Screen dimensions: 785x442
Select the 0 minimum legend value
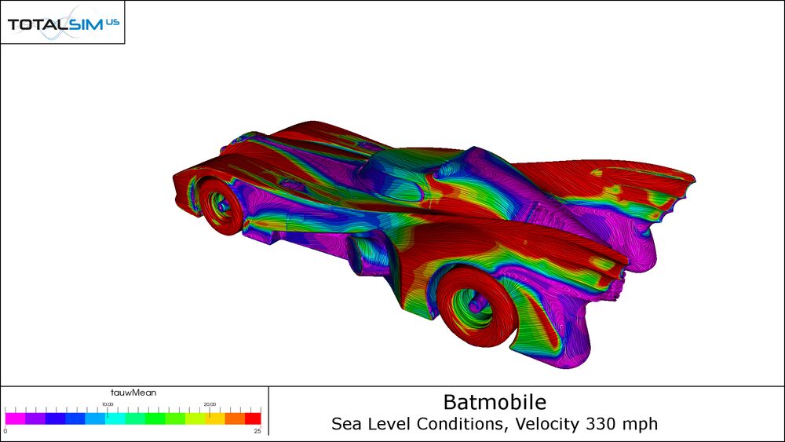5,431
